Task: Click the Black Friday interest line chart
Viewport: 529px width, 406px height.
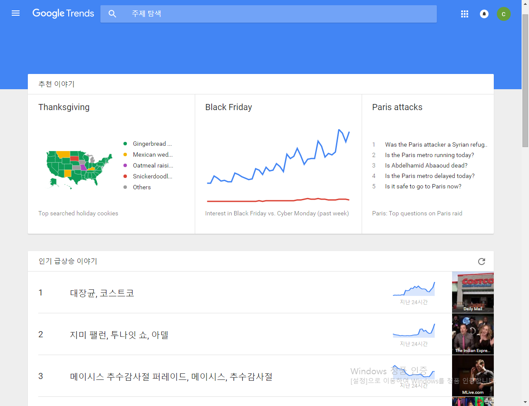Action: tap(278, 166)
